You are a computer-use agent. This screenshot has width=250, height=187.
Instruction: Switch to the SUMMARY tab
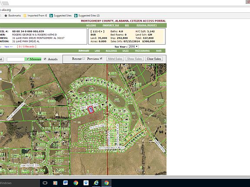pyautogui.click(x=84, y=51)
